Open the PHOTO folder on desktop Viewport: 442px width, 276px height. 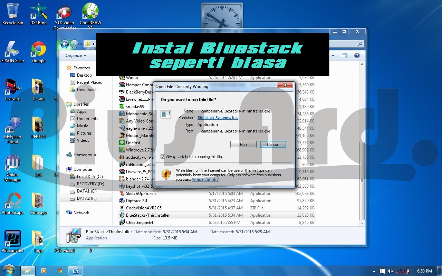(38, 128)
